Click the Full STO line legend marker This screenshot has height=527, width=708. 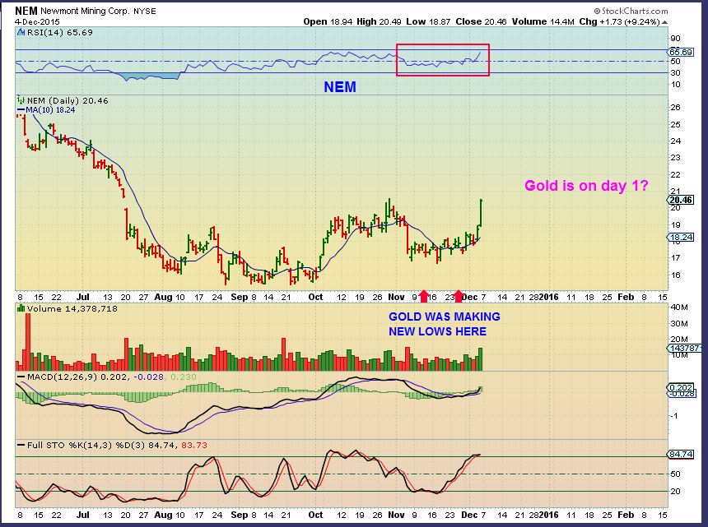tap(21, 446)
